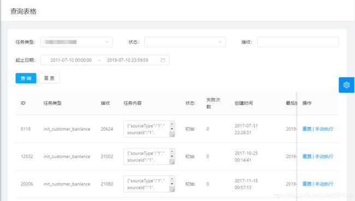
Task: Select ID cell 12532
Action: tap(27, 156)
